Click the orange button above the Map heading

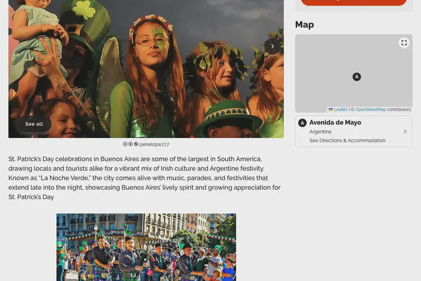click(x=354, y=2)
